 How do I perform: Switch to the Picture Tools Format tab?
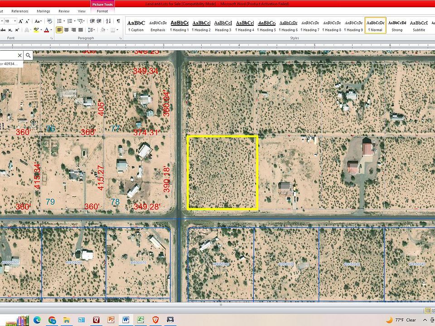(102, 11)
